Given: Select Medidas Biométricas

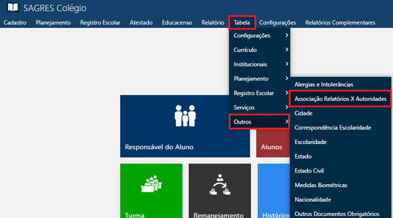Looking at the screenshot, I should (x=341, y=185).
